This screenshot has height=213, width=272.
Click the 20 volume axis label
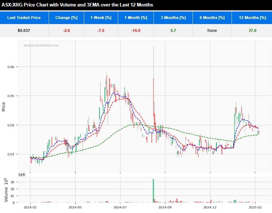(x=13, y=189)
